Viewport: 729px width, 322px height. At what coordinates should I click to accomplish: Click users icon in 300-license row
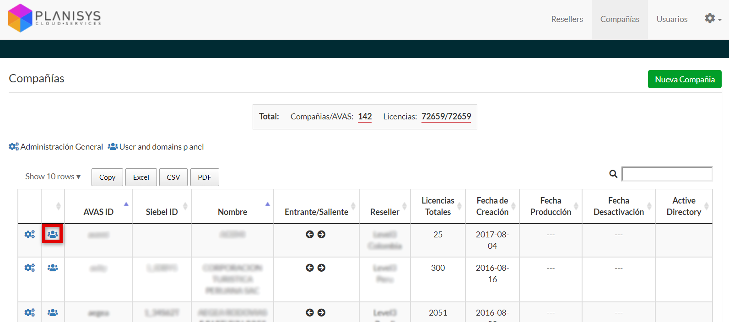[53, 268]
